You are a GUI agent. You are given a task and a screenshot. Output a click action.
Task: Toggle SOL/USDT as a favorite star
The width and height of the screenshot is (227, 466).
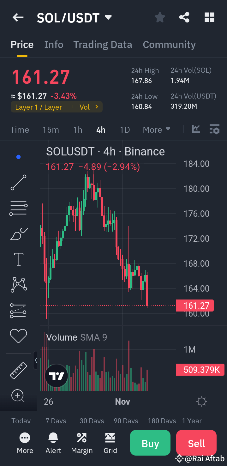tap(159, 17)
